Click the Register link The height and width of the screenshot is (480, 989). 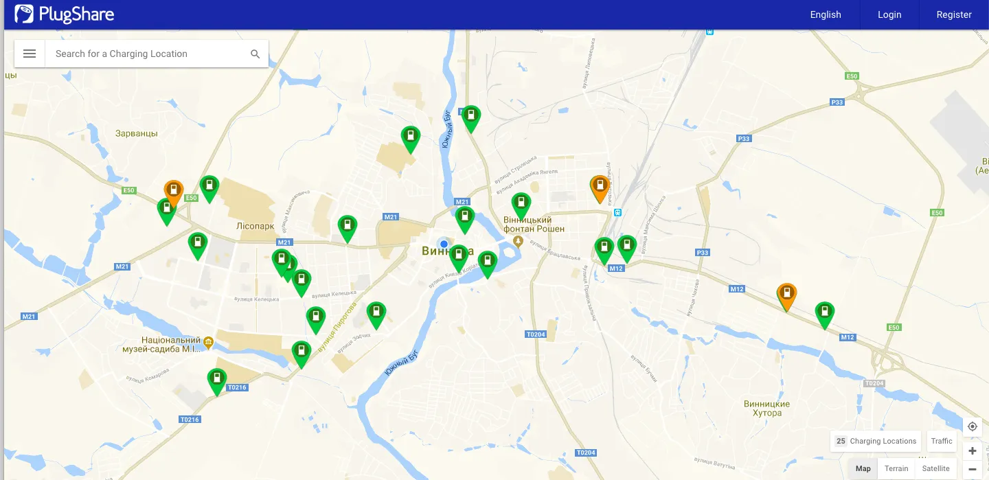coord(954,14)
